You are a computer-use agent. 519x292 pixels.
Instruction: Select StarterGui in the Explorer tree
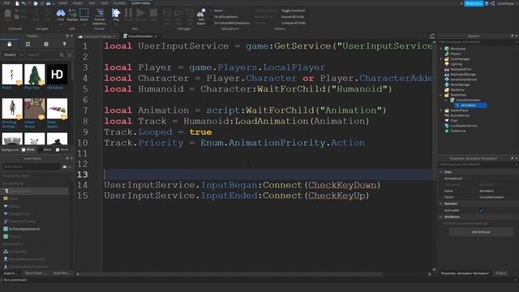point(457,90)
